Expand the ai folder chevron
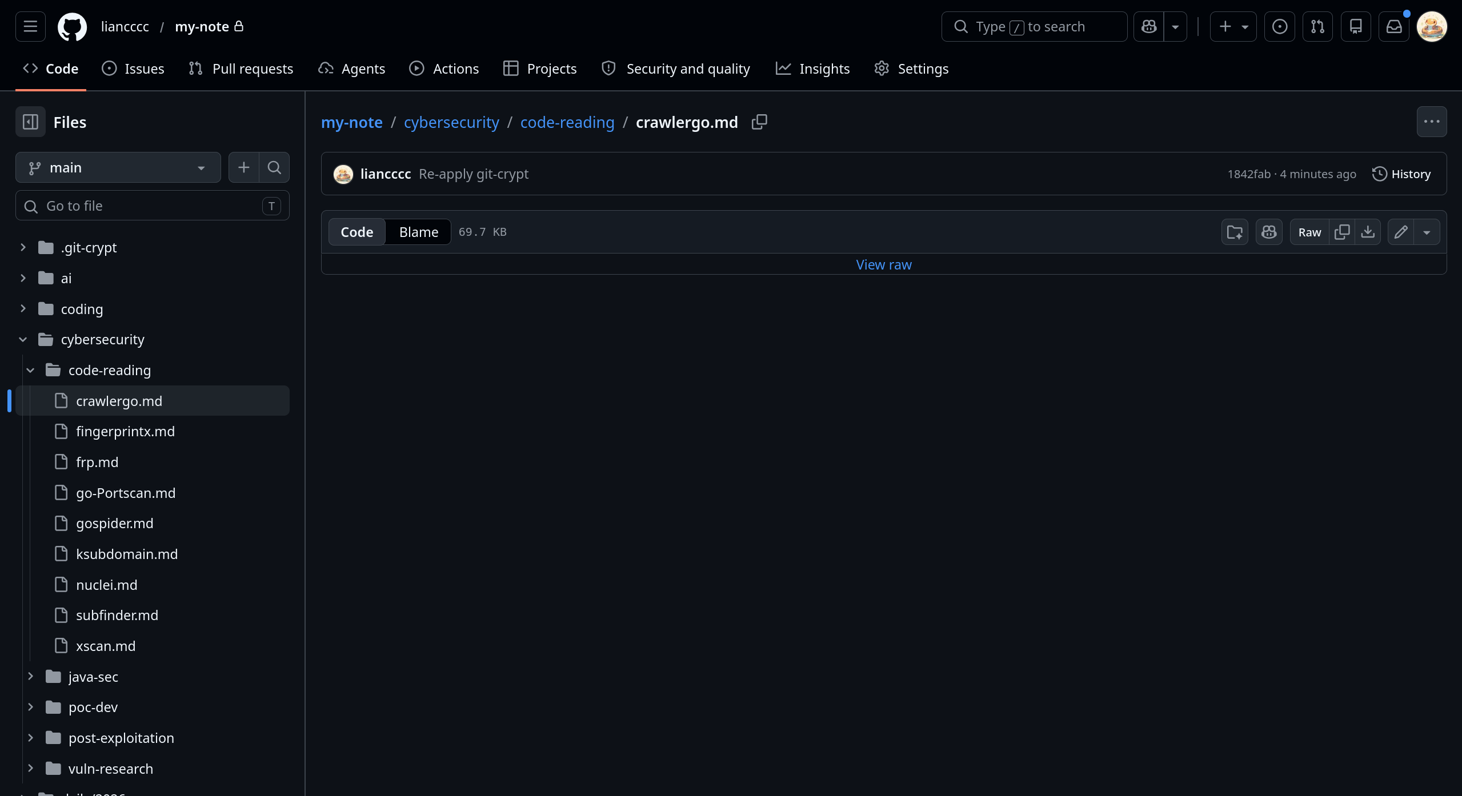The height and width of the screenshot is (796, 1462). [x=23, y=278]
